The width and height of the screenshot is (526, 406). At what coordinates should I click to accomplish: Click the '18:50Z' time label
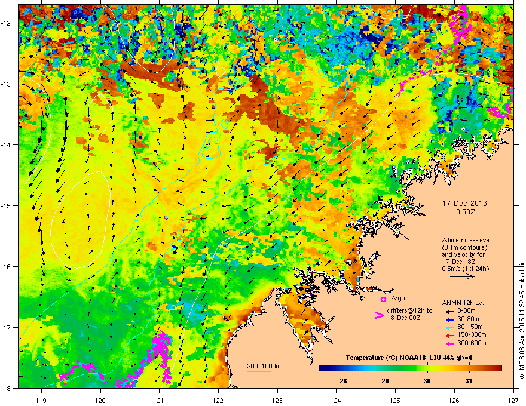click(464, 212)
